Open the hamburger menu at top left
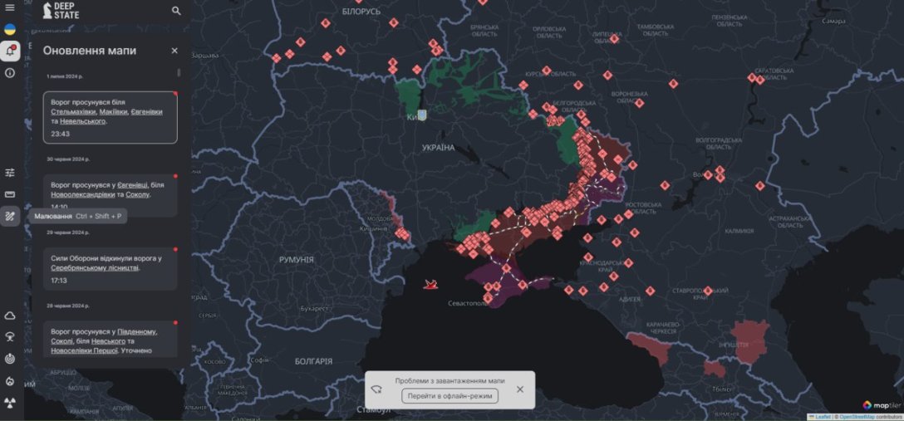Image resolution: width=904 pixels, height=421 pixels. [x=10, y=7]
